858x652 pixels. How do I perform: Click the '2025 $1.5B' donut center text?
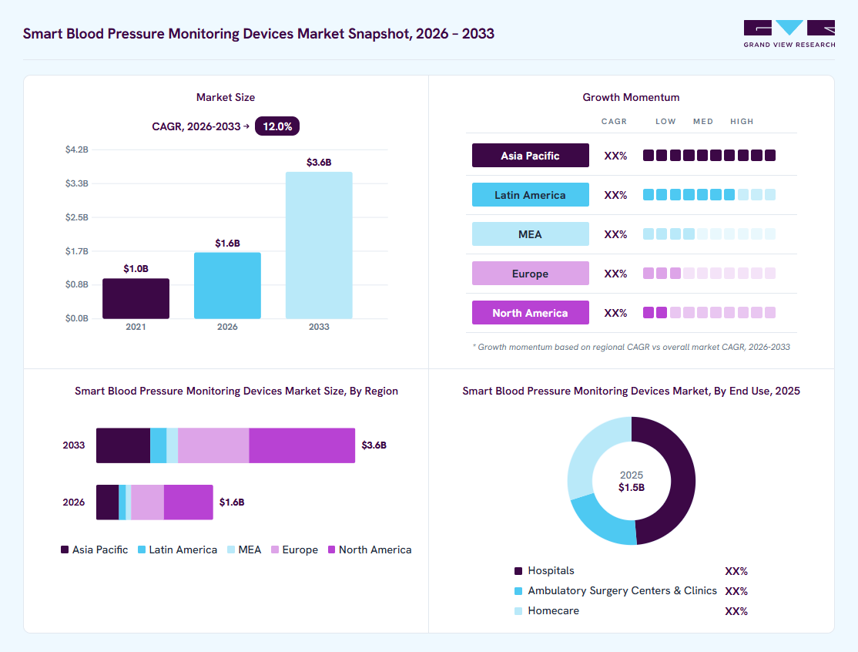632,481
